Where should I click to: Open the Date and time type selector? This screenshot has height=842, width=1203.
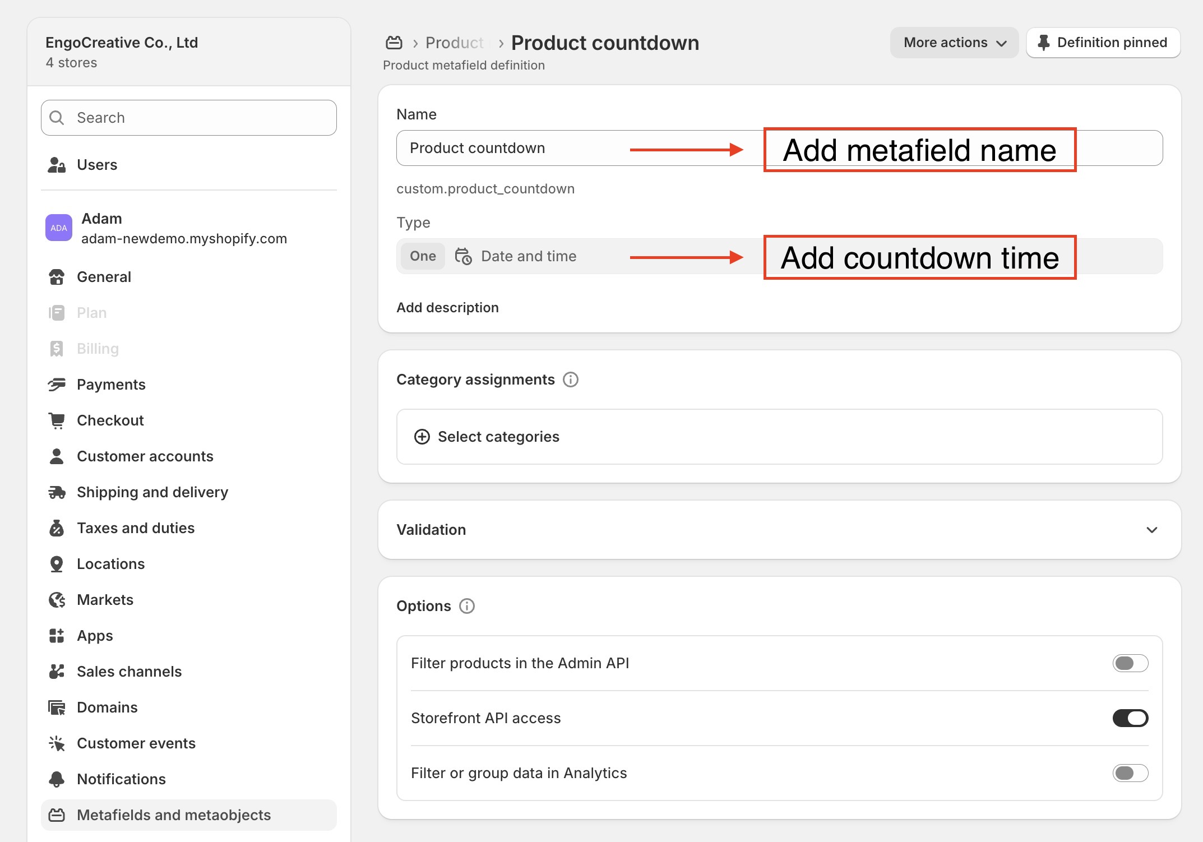point(779,256)
